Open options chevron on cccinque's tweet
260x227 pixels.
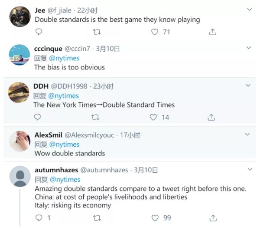pos(249,48)
